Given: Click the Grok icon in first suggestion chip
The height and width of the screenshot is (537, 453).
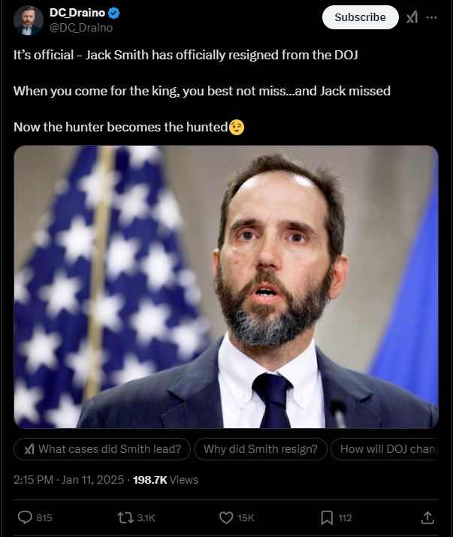Looking at the screenshot, I should point(29,449).
